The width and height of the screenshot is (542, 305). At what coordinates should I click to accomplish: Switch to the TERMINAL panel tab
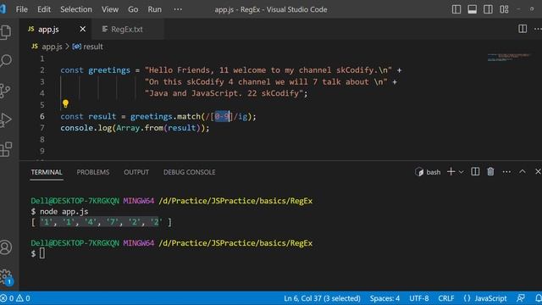[47, 172]
